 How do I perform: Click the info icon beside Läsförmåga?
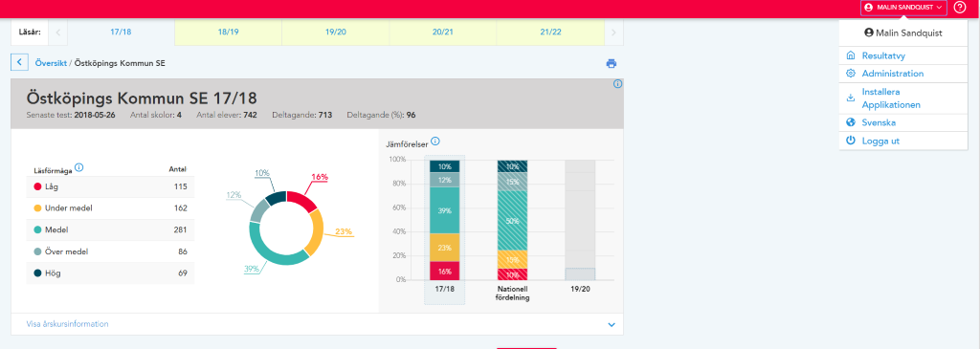point(79,167)
